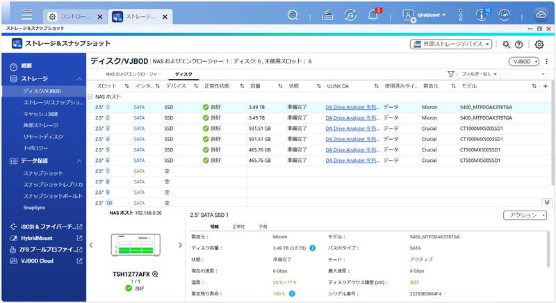Click the filter funnel icon
Screen dimensions: 556x303
[450, 74]
